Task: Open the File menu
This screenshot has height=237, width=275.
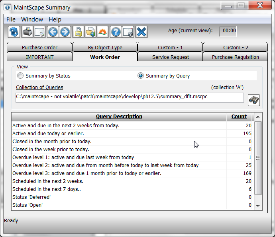Action: click(x=11, y=19)
